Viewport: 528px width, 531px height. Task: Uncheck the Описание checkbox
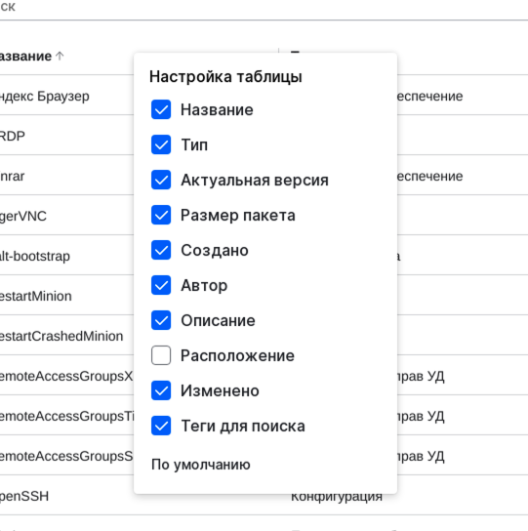coord(161,320)
